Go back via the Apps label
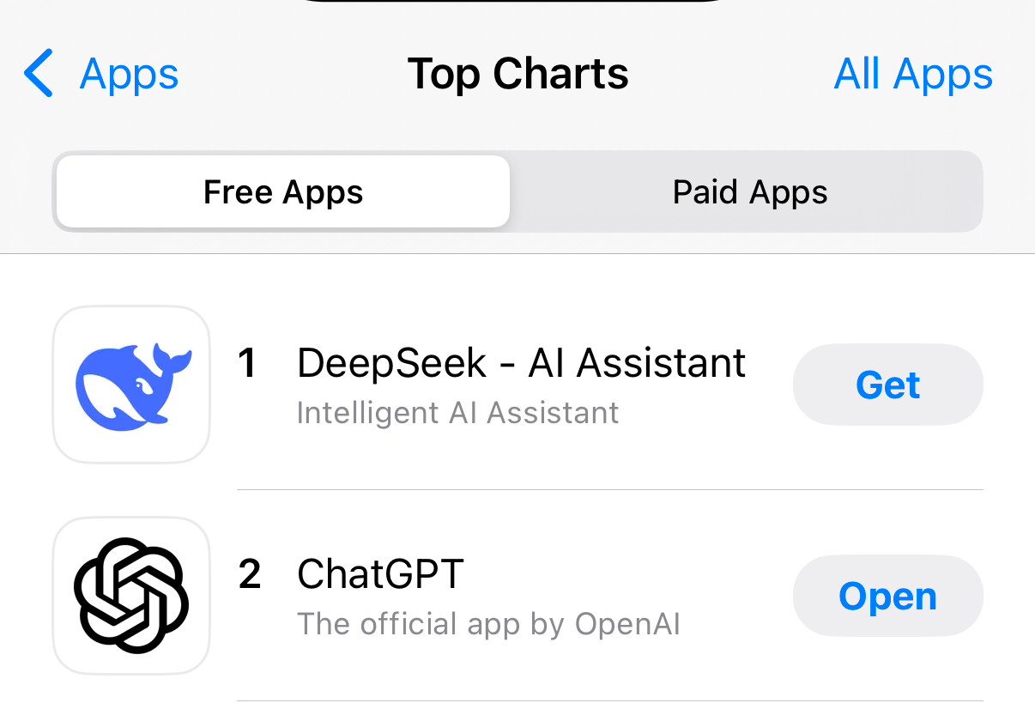The image size is (1035, 703). pyautogui.click(x=129, y=75)
